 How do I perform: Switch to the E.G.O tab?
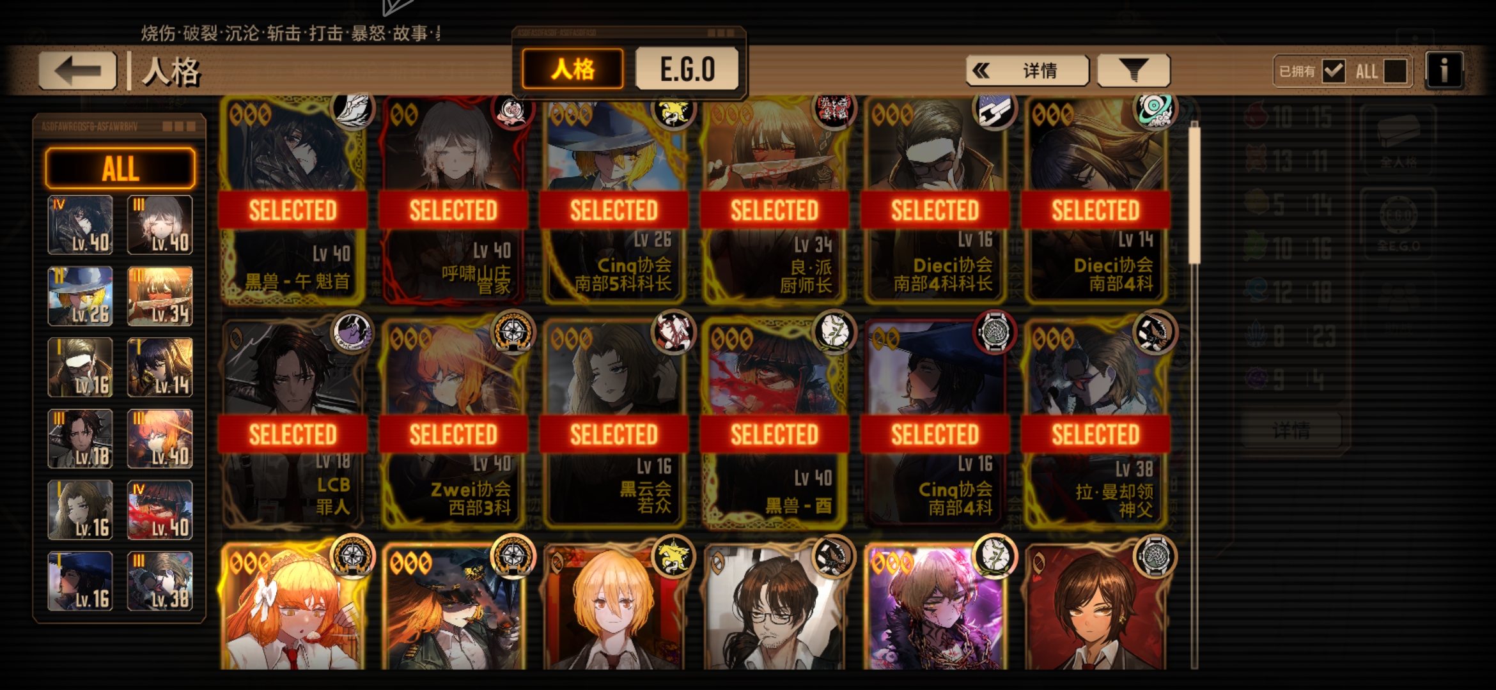pos(687,69)
